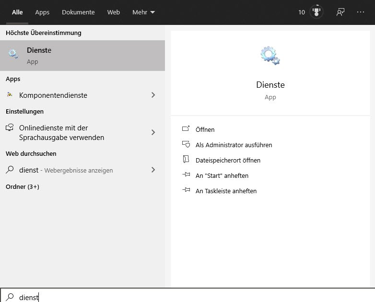Click the large Dienste icon in preview pane
375x302 pixels.
coord(270,55)
